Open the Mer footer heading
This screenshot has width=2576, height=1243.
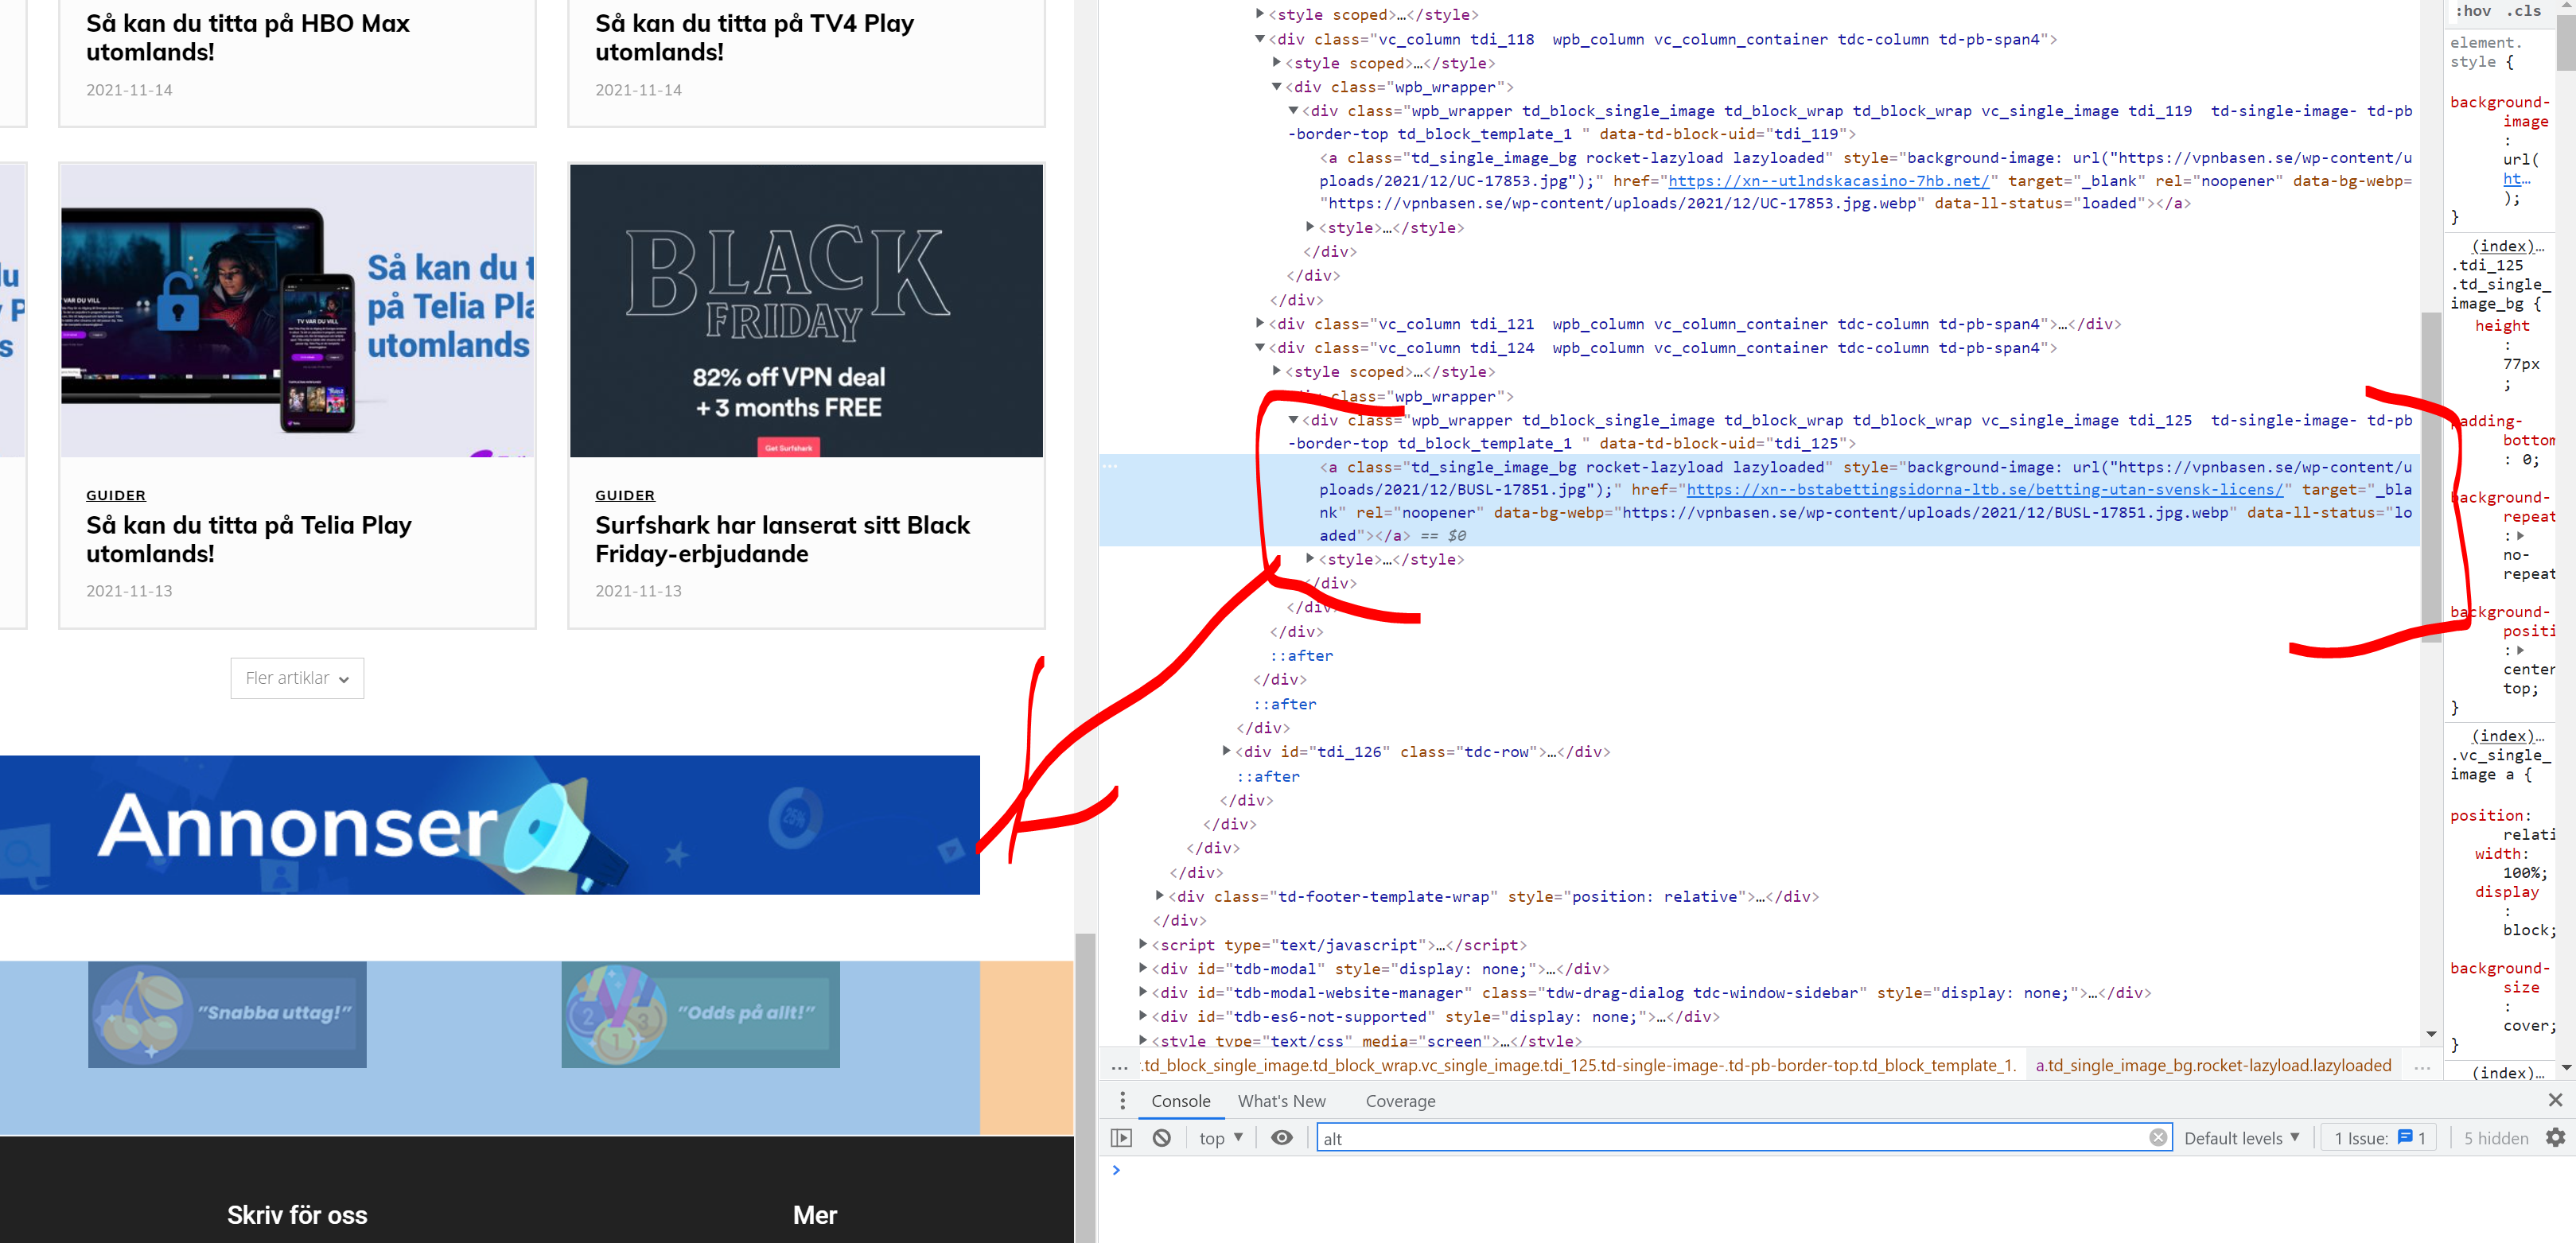[x=815, y=1215]
